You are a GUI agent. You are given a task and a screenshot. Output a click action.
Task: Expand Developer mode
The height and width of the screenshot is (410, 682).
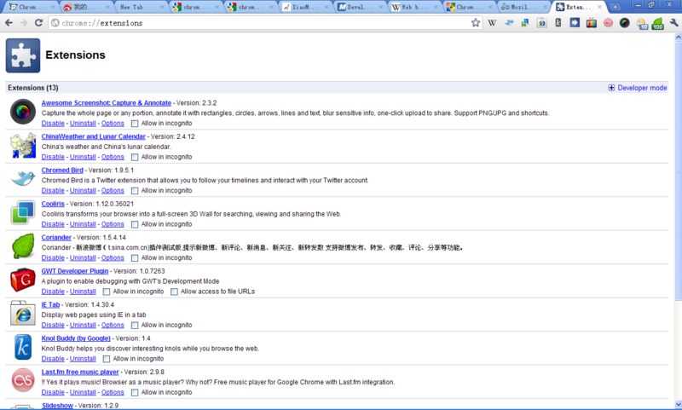point(637,88)
